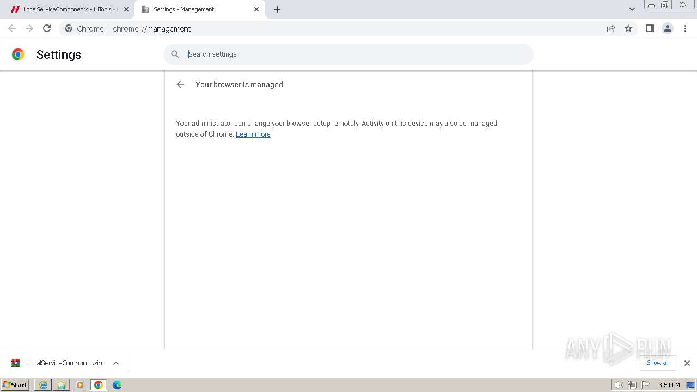Select the Chrome taskbar button

[99, 385]
